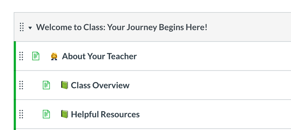Open the About Your Teacher page
The image size is (291, 130).
(x=99, y=56)
